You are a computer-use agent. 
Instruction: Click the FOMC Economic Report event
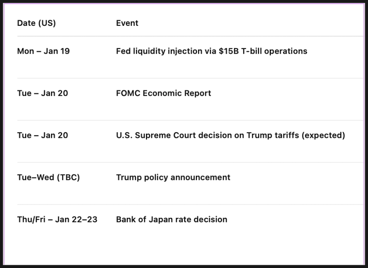tap(163, 93)
